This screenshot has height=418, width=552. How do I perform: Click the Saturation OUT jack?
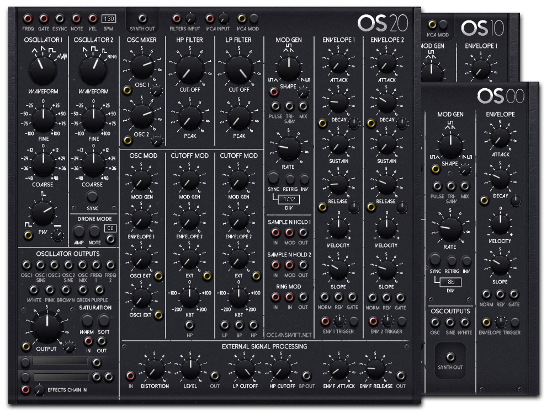tap(102, 341)
